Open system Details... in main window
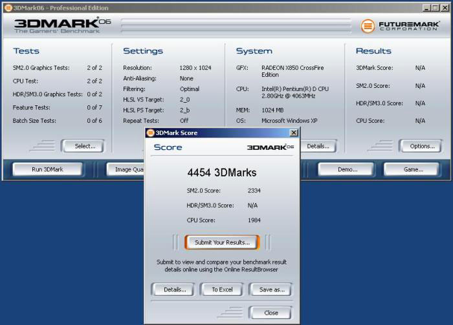The height and width of the screenshot is (325, 453). 318,146
